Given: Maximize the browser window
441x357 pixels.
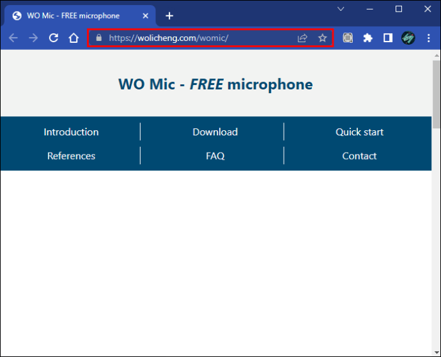Looking at the screenshot, I should [399, 9].
